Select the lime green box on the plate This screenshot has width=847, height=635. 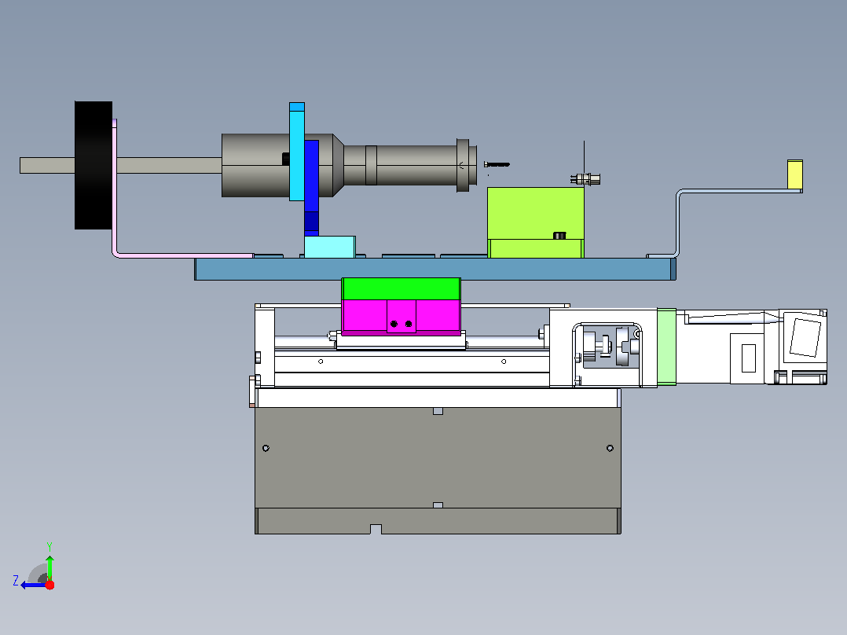(535, 222)
